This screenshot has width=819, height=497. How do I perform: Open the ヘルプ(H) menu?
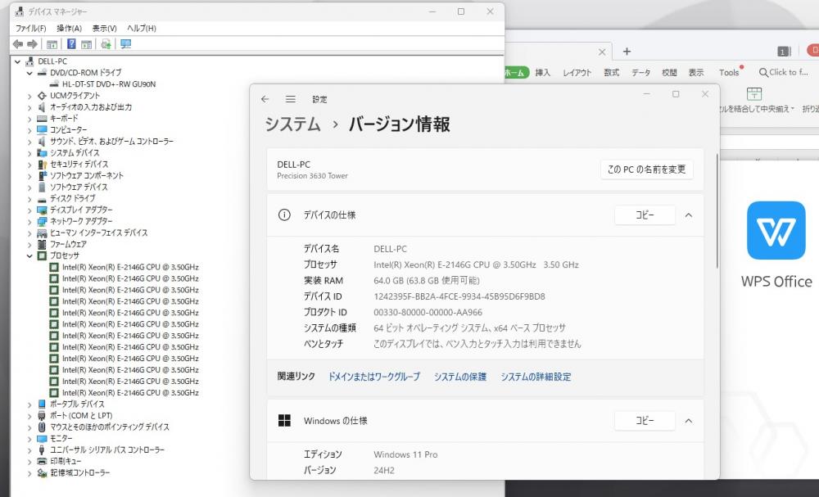pos(142,28)
